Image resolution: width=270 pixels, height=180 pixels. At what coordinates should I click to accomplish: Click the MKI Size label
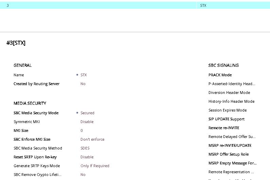pos(21,131)
